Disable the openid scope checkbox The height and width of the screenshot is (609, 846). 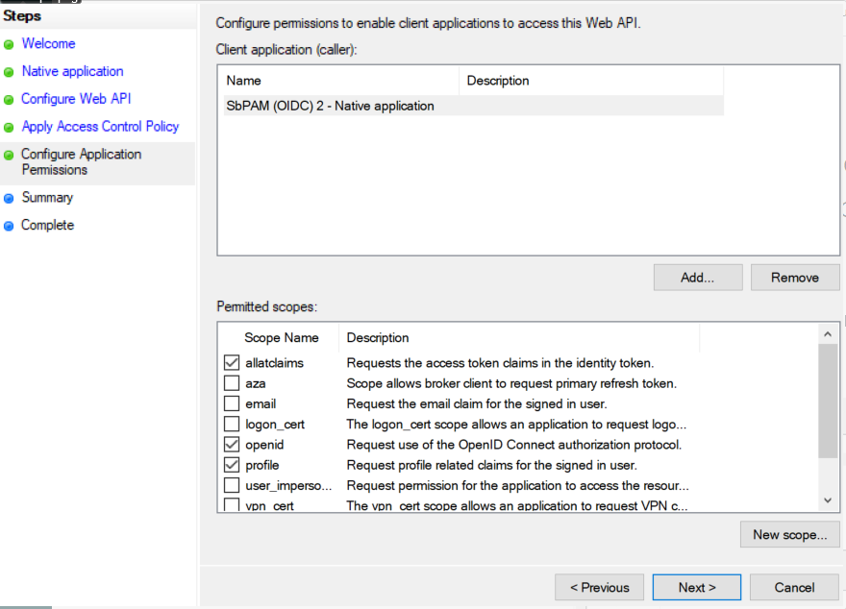point(232,445)
